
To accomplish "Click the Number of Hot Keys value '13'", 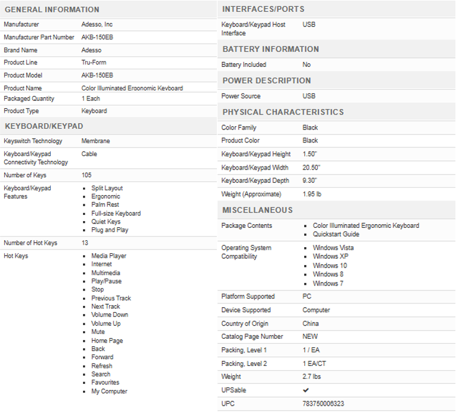I will pos(85,243).
